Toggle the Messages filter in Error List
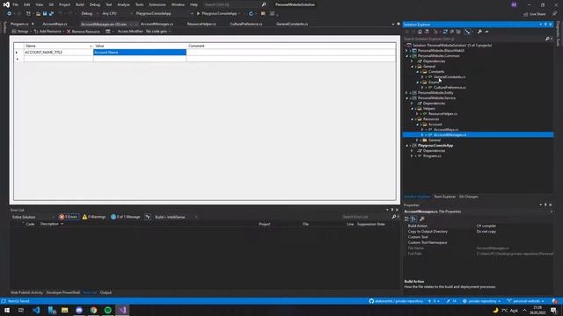This screenshot has height=316, width=563. click(x=126, y=217)
